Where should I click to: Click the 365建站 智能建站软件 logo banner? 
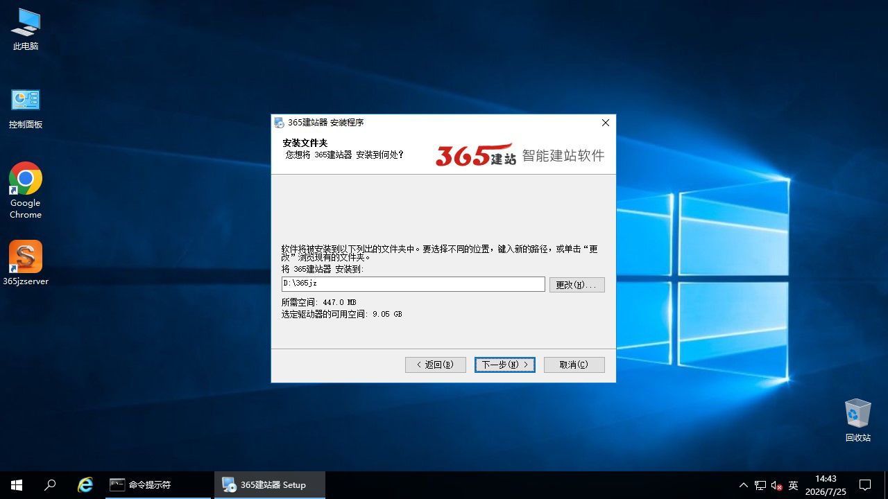tap(520, 155)
